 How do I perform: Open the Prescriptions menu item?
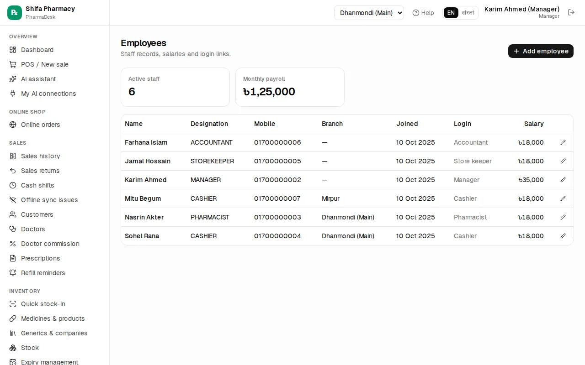tap(55, 258)
